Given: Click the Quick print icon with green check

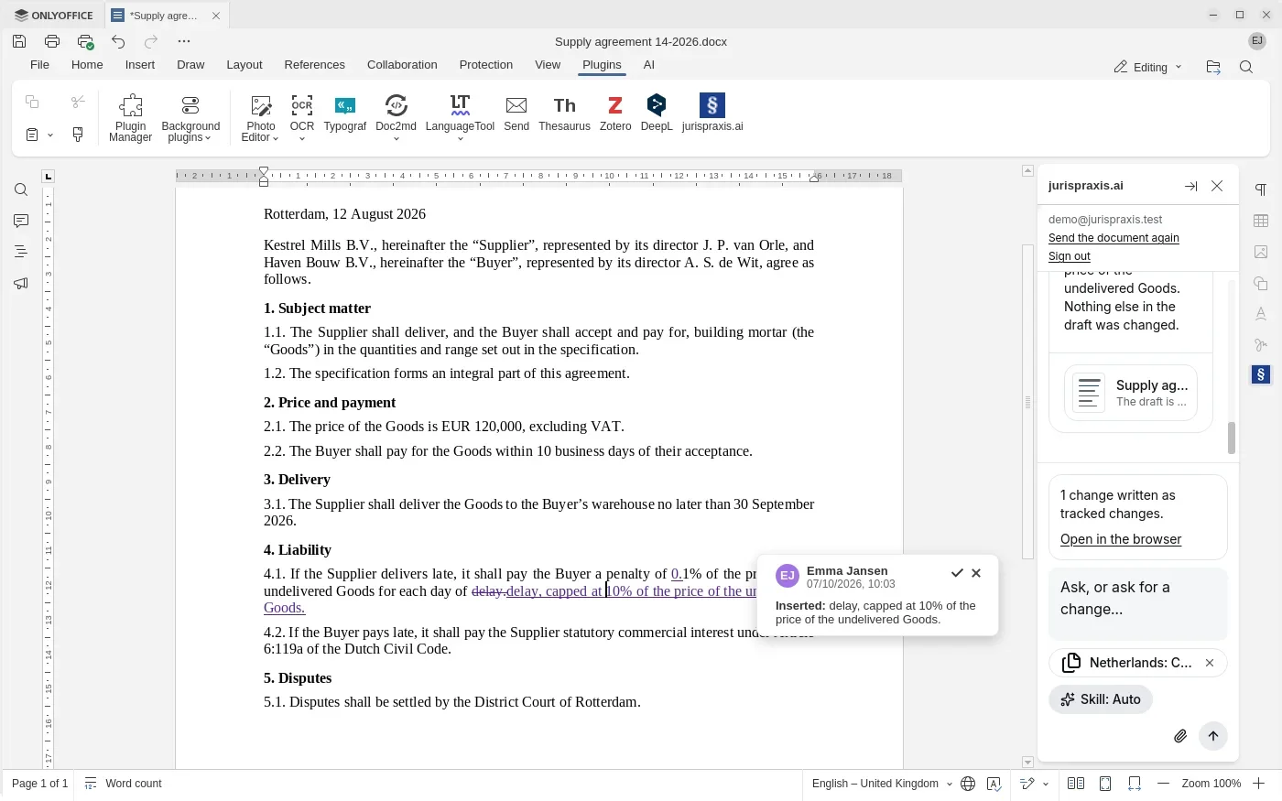Looking at the screenshot, I should pyautogui.click(x=85, y=41).
